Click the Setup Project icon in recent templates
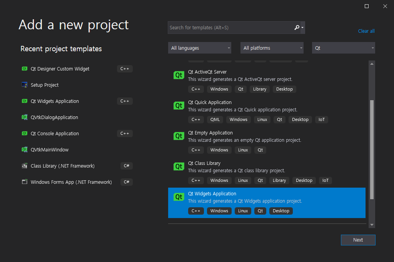394x262 pixels. [x=24, y=85]
